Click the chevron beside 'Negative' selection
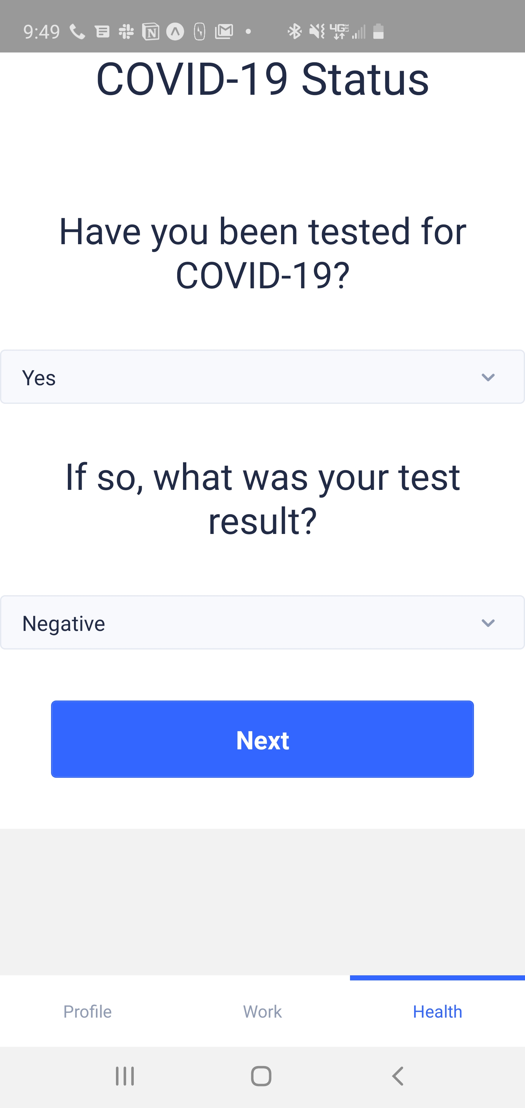This screenshot has width=525, height=1108. [488, 623]
